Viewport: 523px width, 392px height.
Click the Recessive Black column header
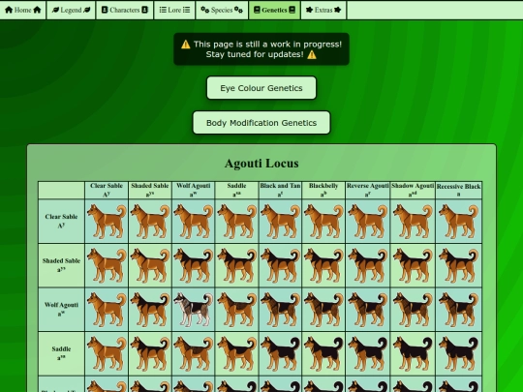(x=459, y=190)
